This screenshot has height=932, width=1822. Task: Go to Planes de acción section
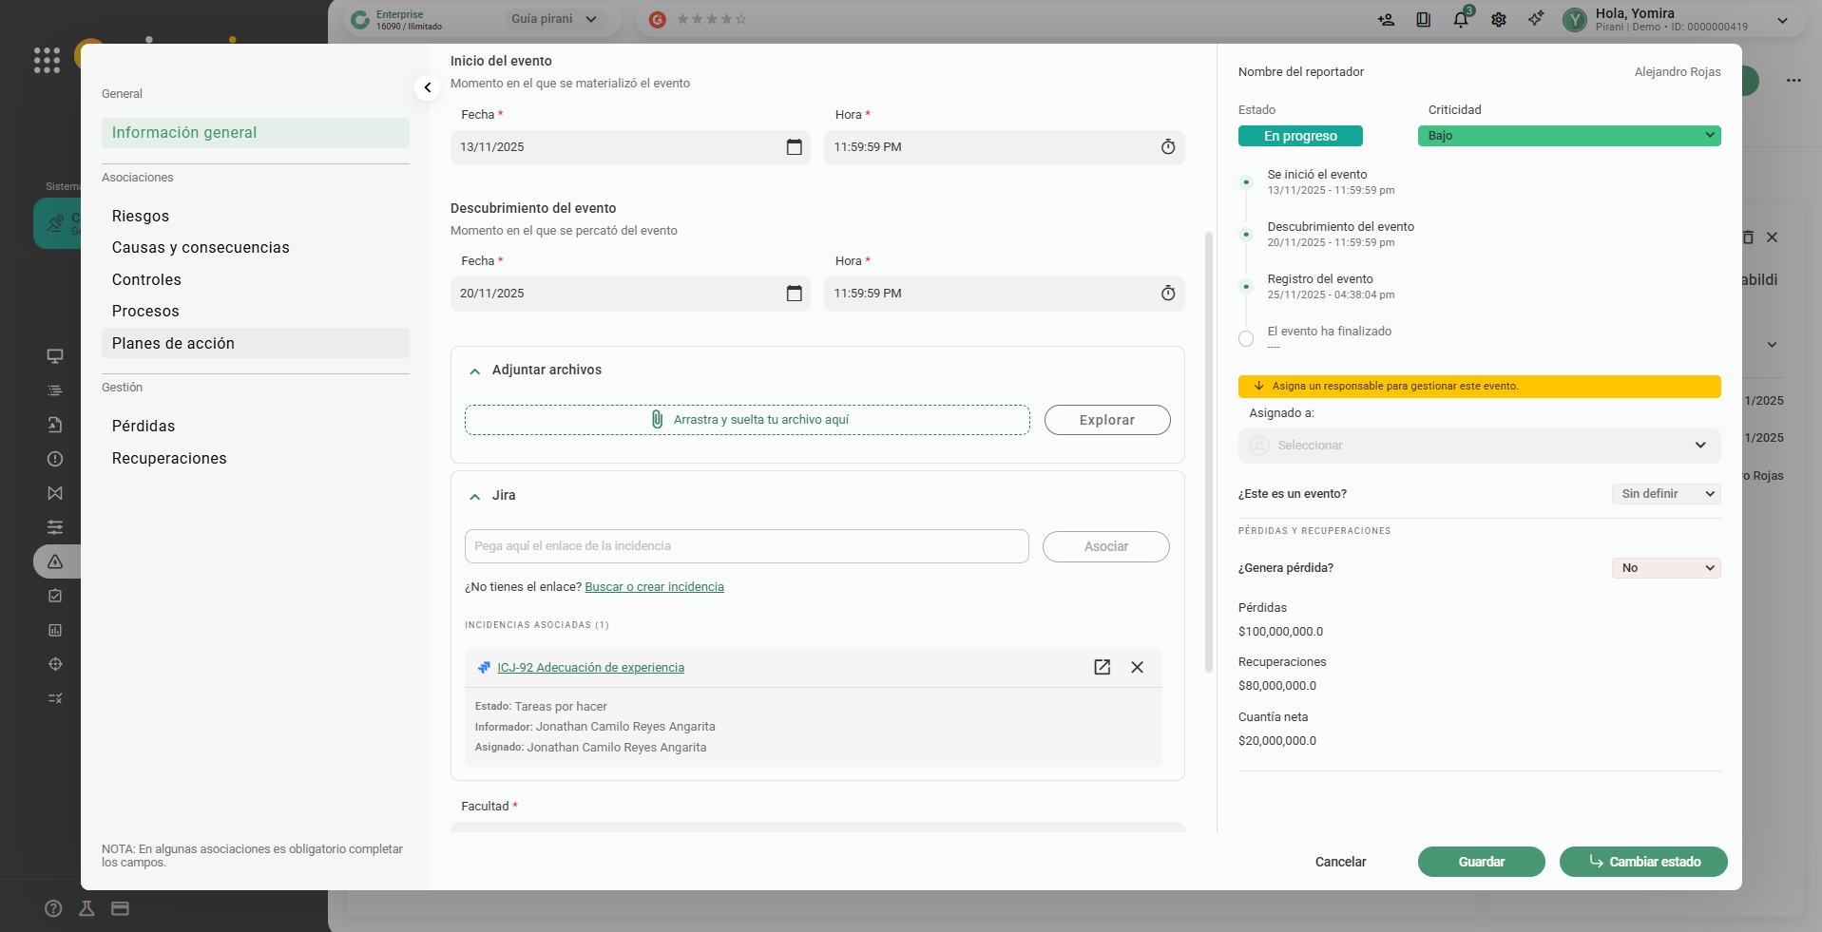[x=173, y=343]
